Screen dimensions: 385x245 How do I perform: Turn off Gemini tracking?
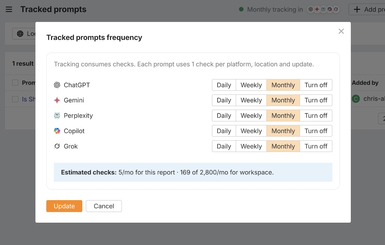click(x=316, y=100)
